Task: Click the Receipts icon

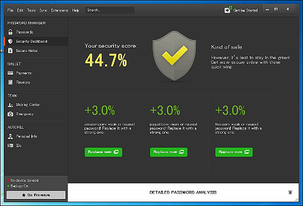Action: click(x=10, y=82)
